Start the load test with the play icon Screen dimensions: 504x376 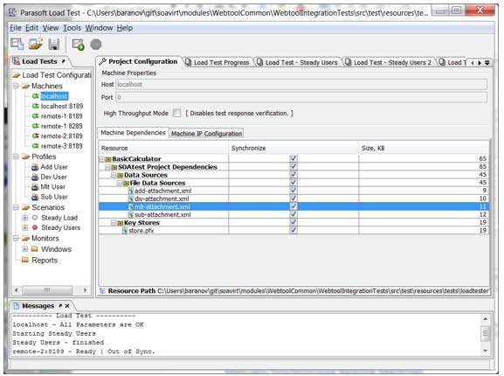pos(78,45)
